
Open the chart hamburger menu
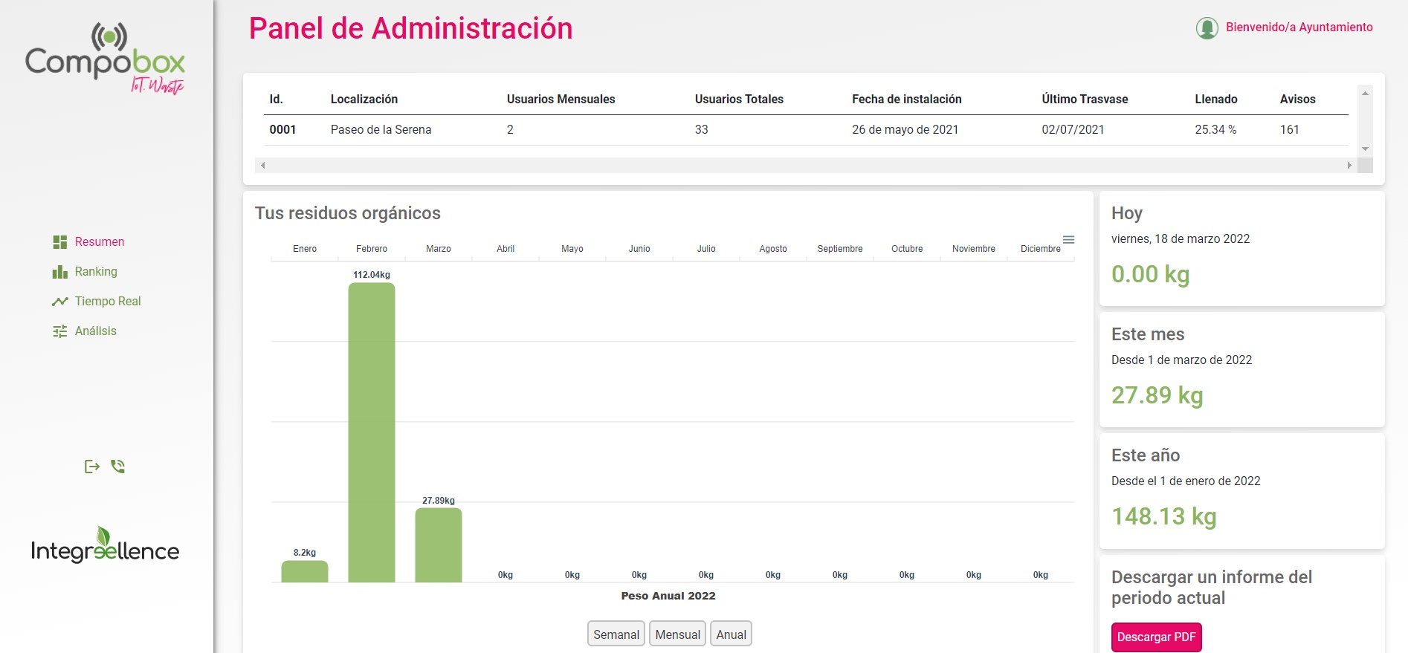pyautogui.click(x=1068, y=240)
